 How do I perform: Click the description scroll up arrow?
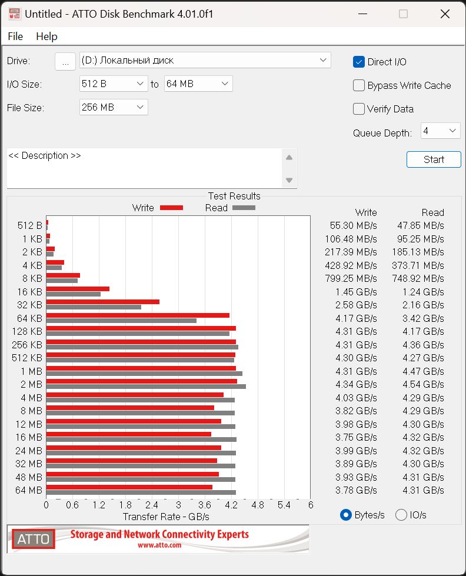coord(289,158)
